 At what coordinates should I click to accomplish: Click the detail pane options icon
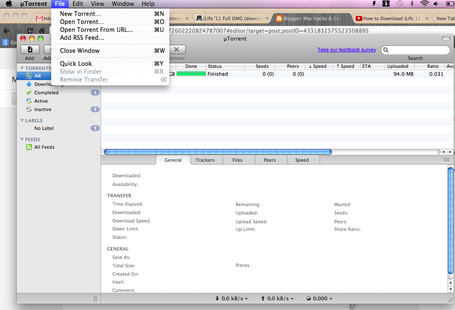[x=446, y=160]
